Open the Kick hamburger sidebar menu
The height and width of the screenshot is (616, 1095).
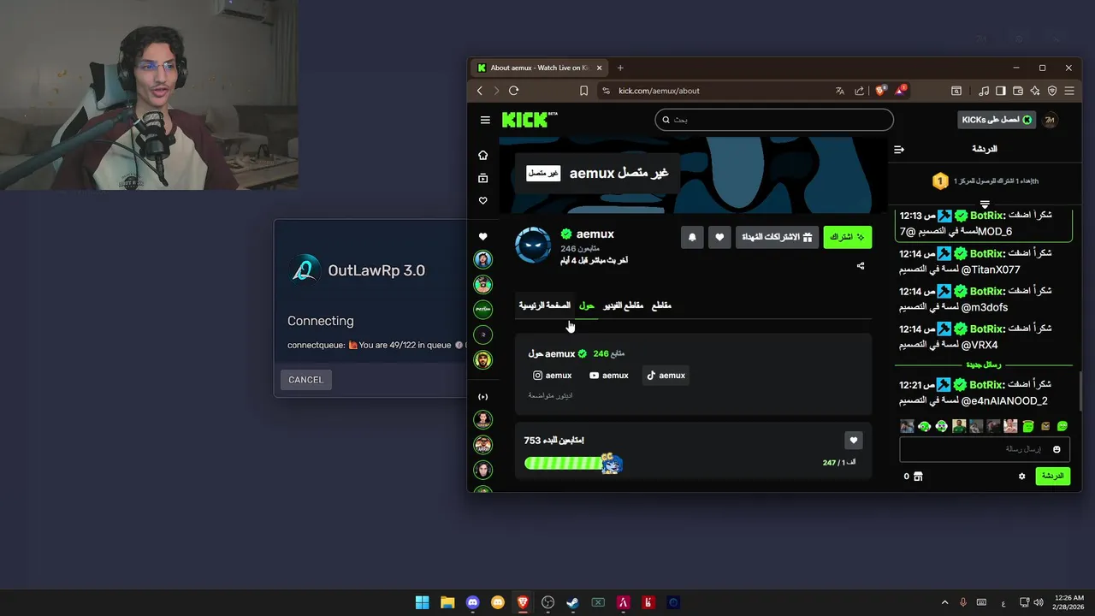click(x=485, y=121)
